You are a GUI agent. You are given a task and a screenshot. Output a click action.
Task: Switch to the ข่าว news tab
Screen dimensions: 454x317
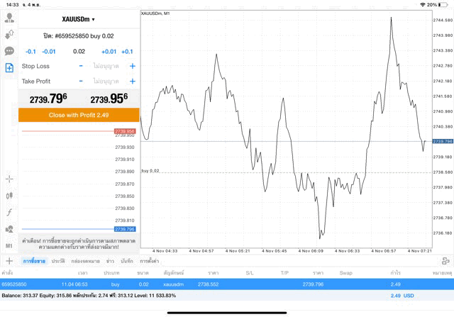coord(110,262)
